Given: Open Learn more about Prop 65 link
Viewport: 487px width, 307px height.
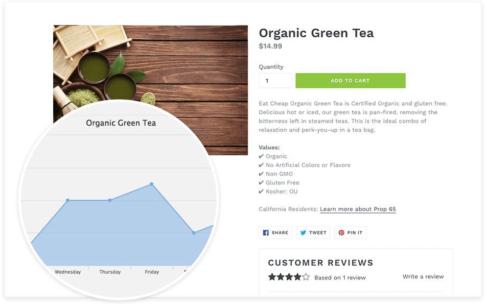Looking at the screenshot, I should pyautogui.click(x=358, y=209).
